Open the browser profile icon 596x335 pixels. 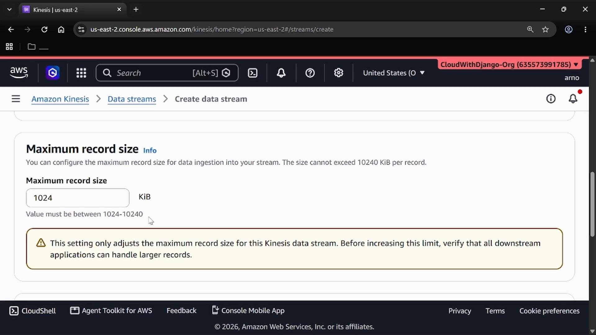569,29
